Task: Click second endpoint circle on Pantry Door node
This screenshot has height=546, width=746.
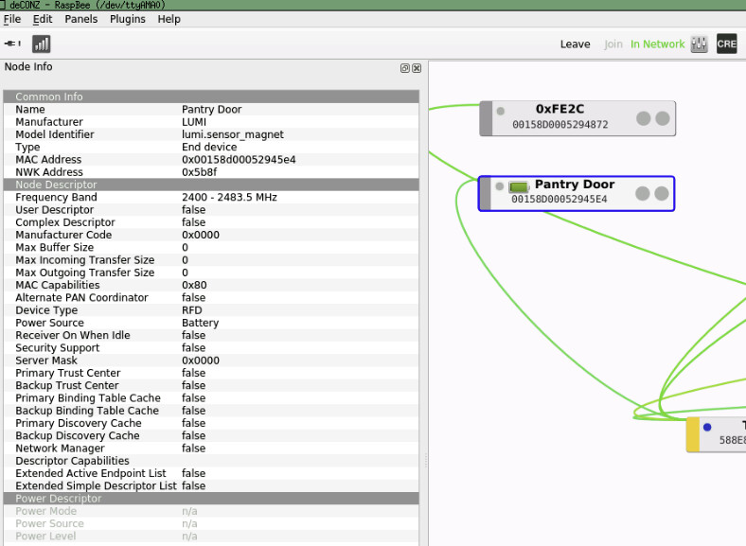Action: (x=662, y=194)
